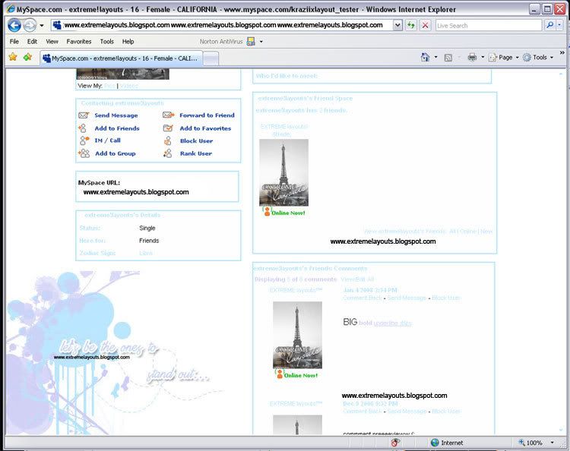Click the IM / Call link
The height and width of the screenshot is (451, 570).
(x=108, y=140)
